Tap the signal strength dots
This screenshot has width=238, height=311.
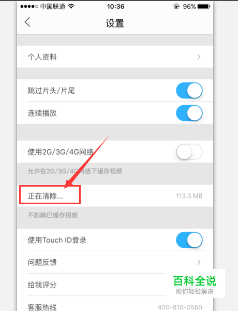pos(29,7)
